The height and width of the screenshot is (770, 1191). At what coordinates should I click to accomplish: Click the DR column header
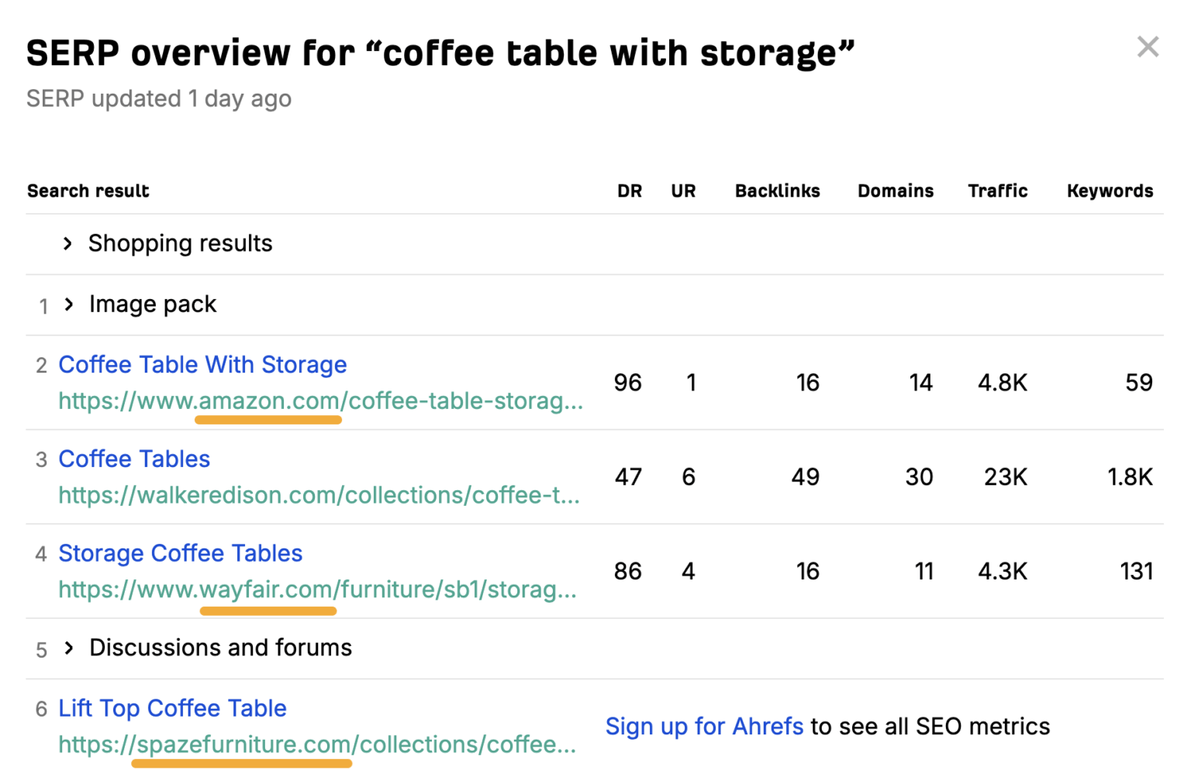(629, 191)
